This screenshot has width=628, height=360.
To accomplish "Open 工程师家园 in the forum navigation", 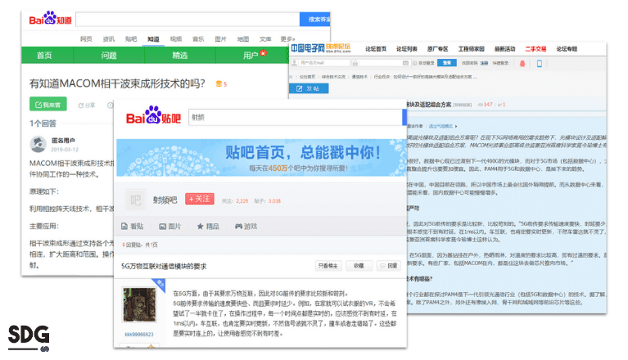I will click(x=472, y=49).
